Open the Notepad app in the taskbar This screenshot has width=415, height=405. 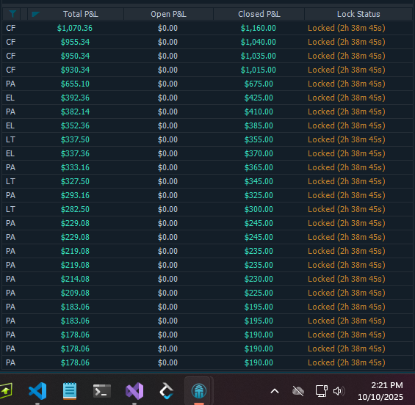(70, 391)
